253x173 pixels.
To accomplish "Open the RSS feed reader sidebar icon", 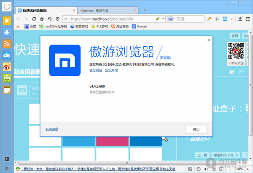I will [x=7, y=44].
